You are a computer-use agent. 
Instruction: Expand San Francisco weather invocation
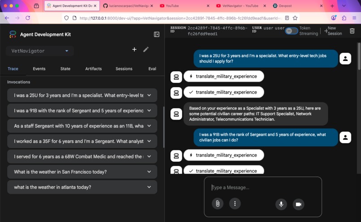coord(82,172)
